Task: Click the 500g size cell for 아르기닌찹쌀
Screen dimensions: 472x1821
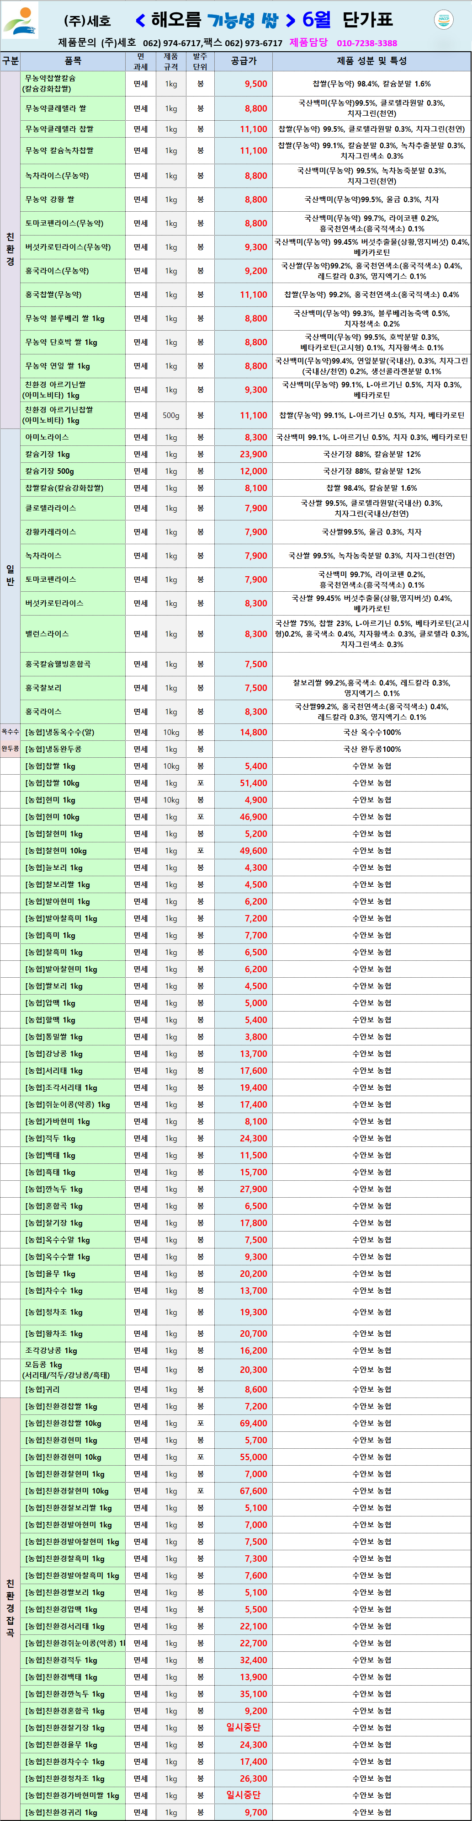Action: tap(171, 416)
